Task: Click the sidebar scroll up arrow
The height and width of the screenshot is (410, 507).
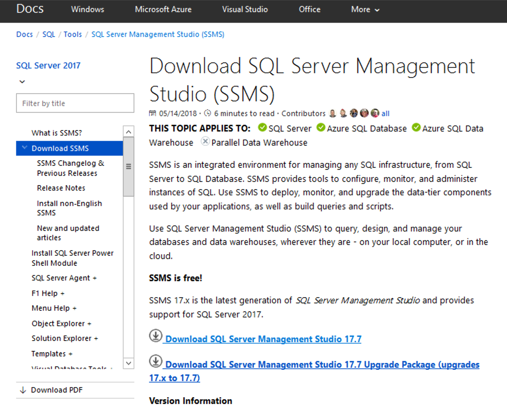Action: pos(129,132)
